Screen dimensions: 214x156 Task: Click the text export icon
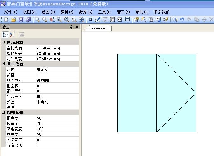tap(158, 20)
